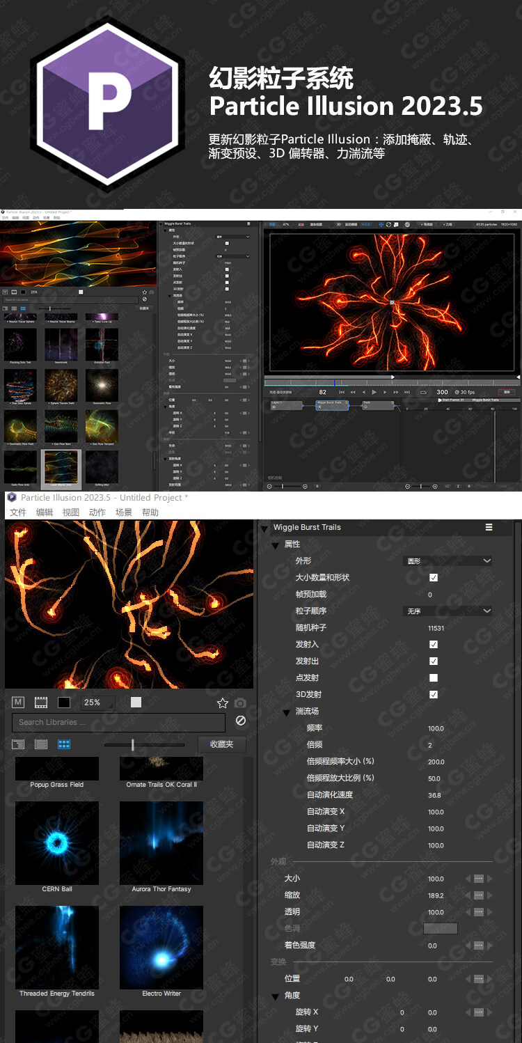Open the large 动作 menu
The image size is (522, 1043).
point(97,512)
